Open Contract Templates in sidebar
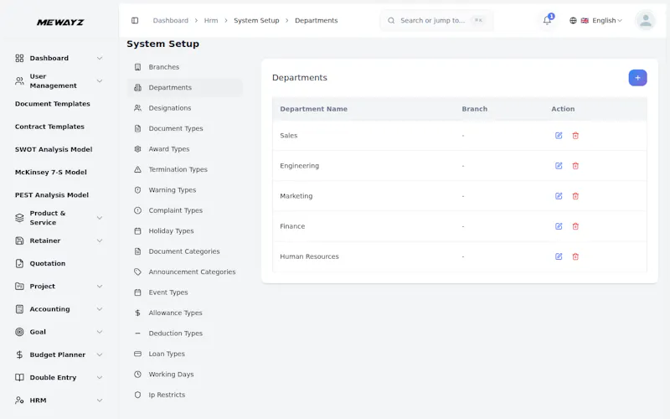670x419 pixels. pos(49,127)
